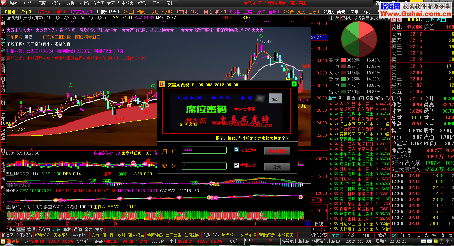Image resolution: width=454 pixels, height=246 pixels.
Task: Open the 功能 menu
Action: [x=27, y=3]
